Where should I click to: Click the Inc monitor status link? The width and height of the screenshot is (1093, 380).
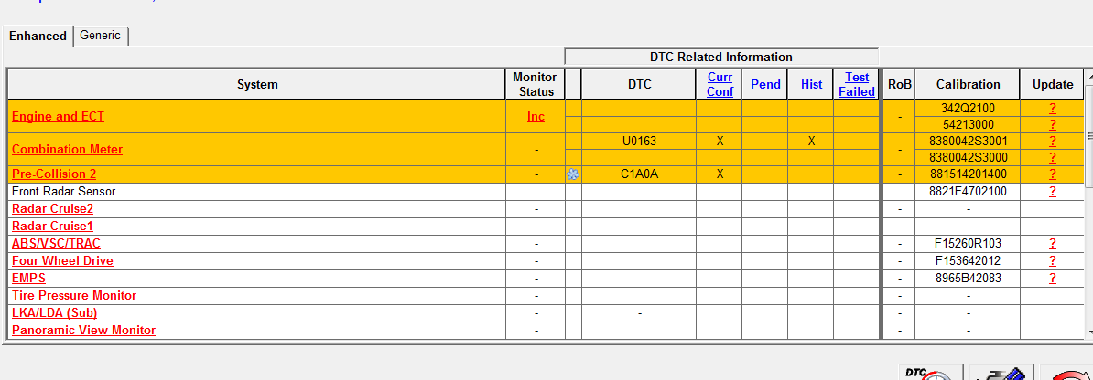click(x=536, y=116)
